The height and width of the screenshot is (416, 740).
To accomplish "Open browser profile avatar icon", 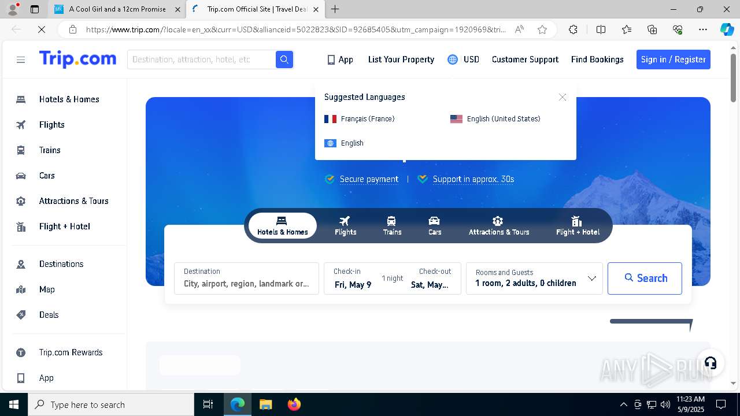I will pyautogui.click(x=12, y=9).
